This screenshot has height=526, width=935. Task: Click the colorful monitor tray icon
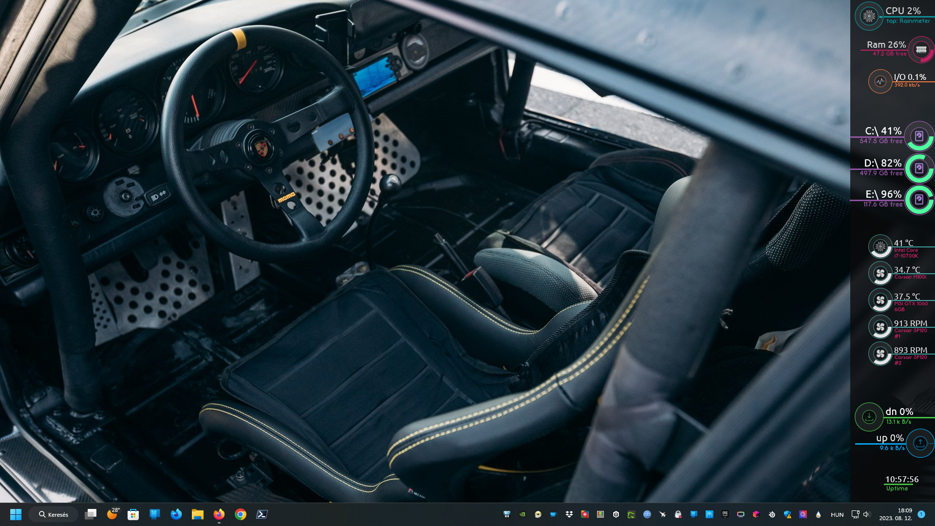click(741, 514)
